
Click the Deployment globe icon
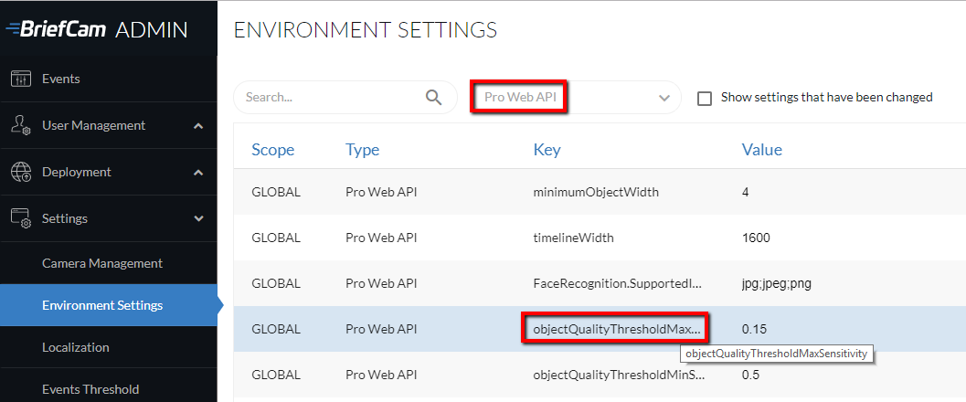(x=21, y=172)
